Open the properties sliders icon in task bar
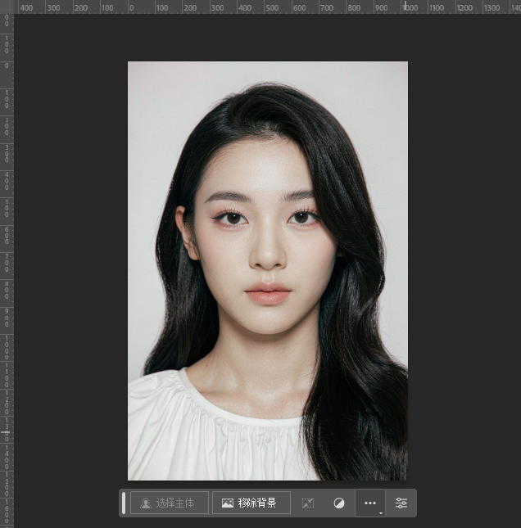 point(401,503)
